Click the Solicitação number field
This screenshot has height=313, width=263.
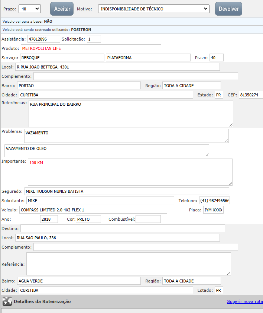(94, 39)
